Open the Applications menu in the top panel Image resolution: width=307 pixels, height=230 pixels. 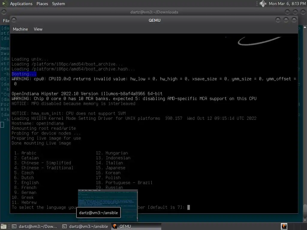(x=21, y=4)
